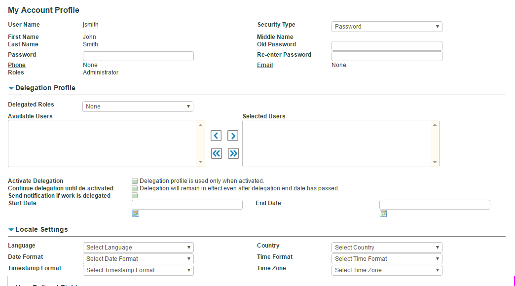Collapse the Locale Settings section
The height and width of the screenshot is (286, 515).
click(11, 230)
